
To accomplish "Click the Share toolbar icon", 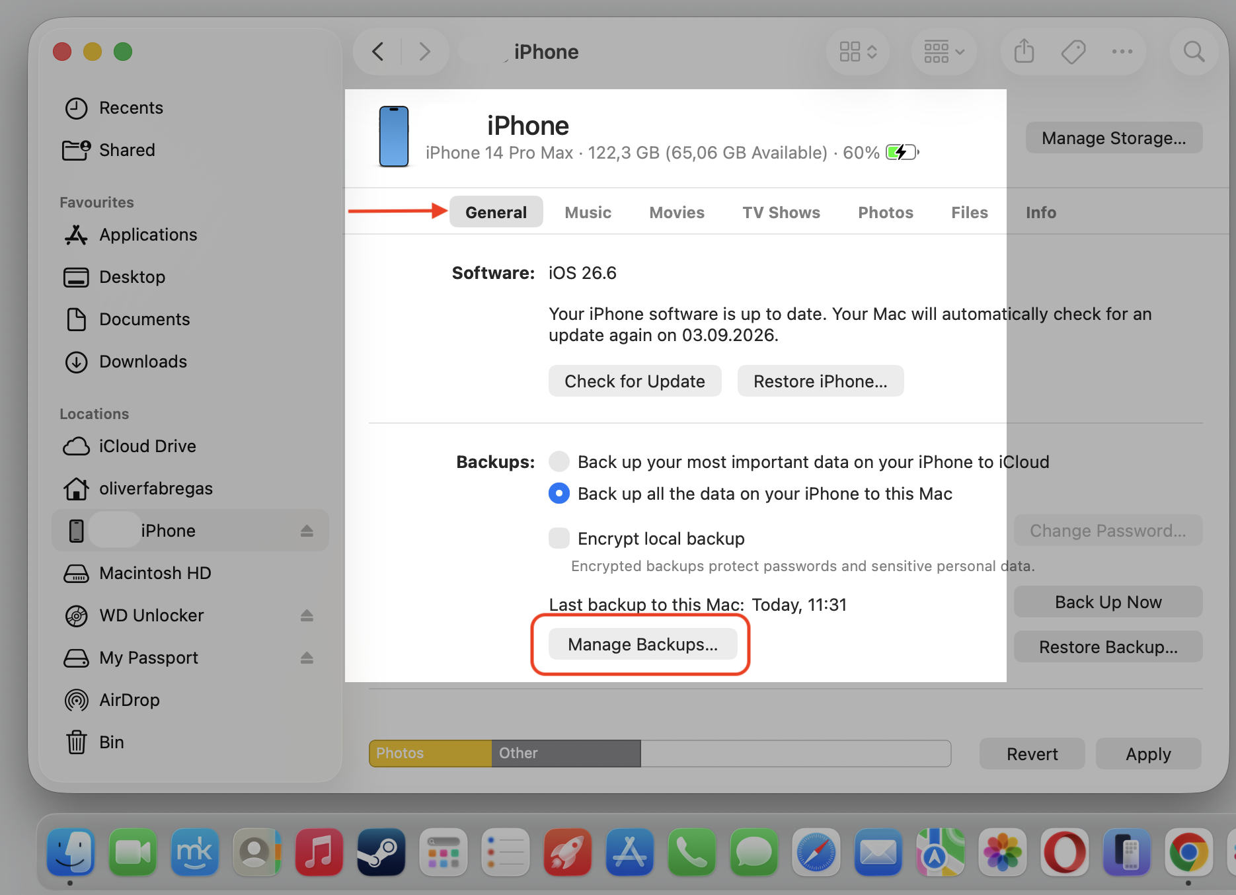I will 1024,51.
